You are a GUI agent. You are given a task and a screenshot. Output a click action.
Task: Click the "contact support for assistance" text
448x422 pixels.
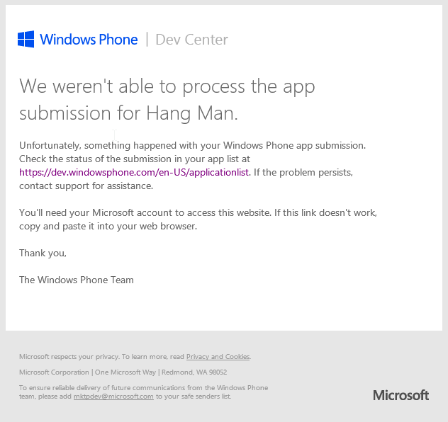click(86, 186)
